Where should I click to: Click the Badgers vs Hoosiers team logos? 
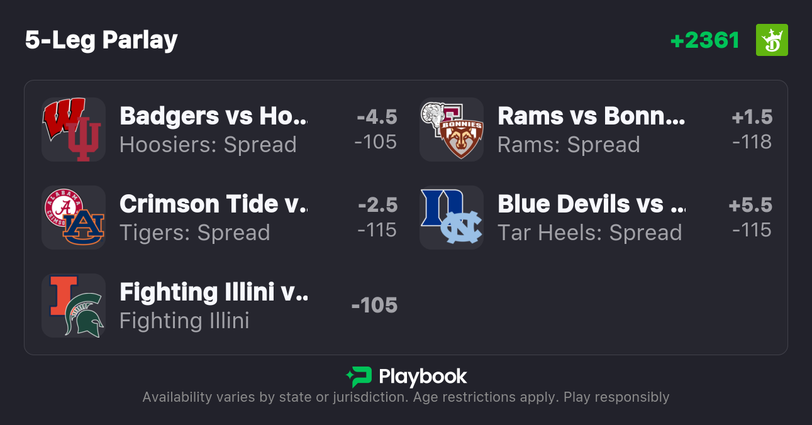click(x=74, y=130)
